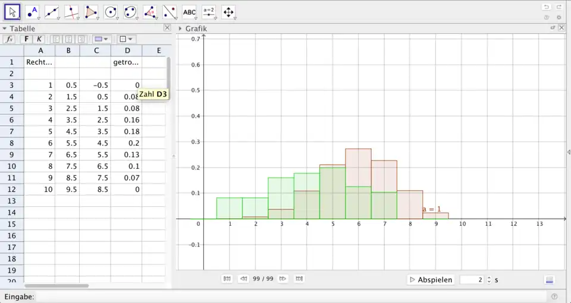Screen dimensions: 571x303
Task: Pick the Polygon tool
Action: (91, 11)
